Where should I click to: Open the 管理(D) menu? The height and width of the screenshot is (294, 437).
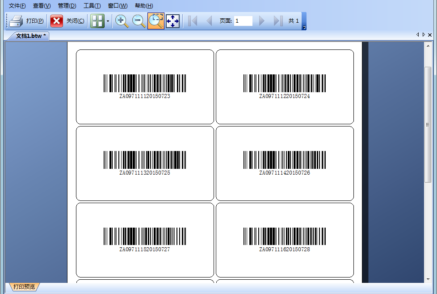pyautogui.click(x=67, y=5)
